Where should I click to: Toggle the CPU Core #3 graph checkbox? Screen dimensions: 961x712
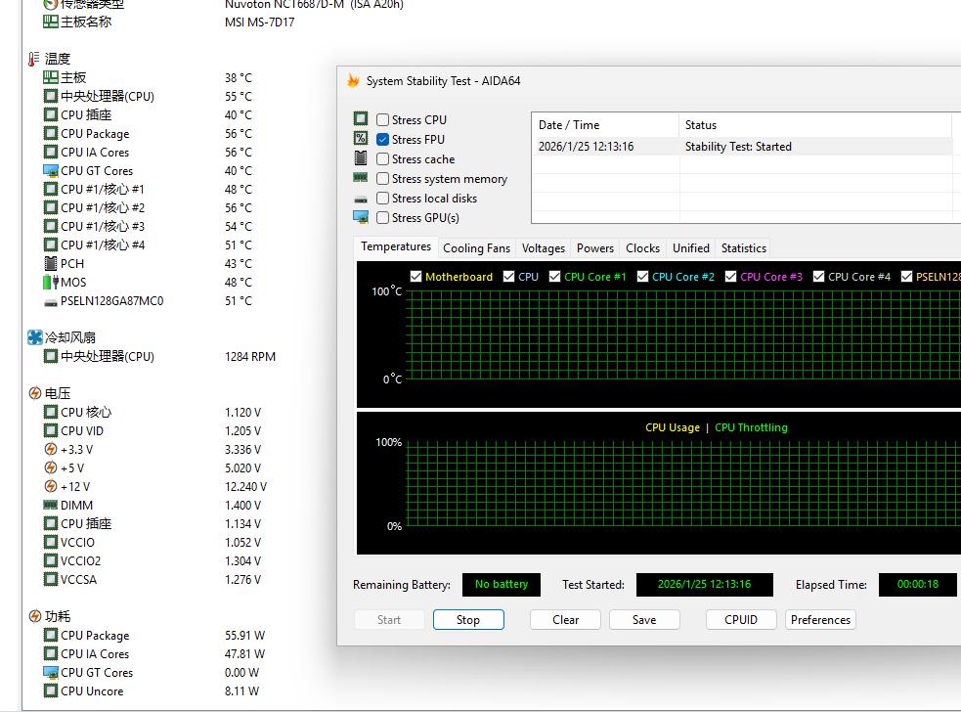730,277
